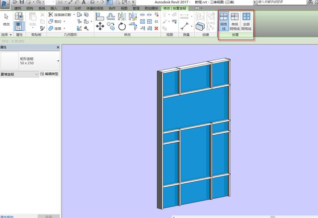This screenshot has height=218, width=318.
Task: Select the Single Segment grid line tool
Action: coord(235,21)
